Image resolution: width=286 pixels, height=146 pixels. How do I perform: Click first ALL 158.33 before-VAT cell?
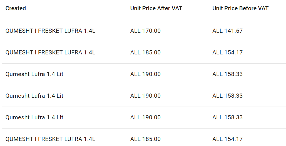coord(227,74)
